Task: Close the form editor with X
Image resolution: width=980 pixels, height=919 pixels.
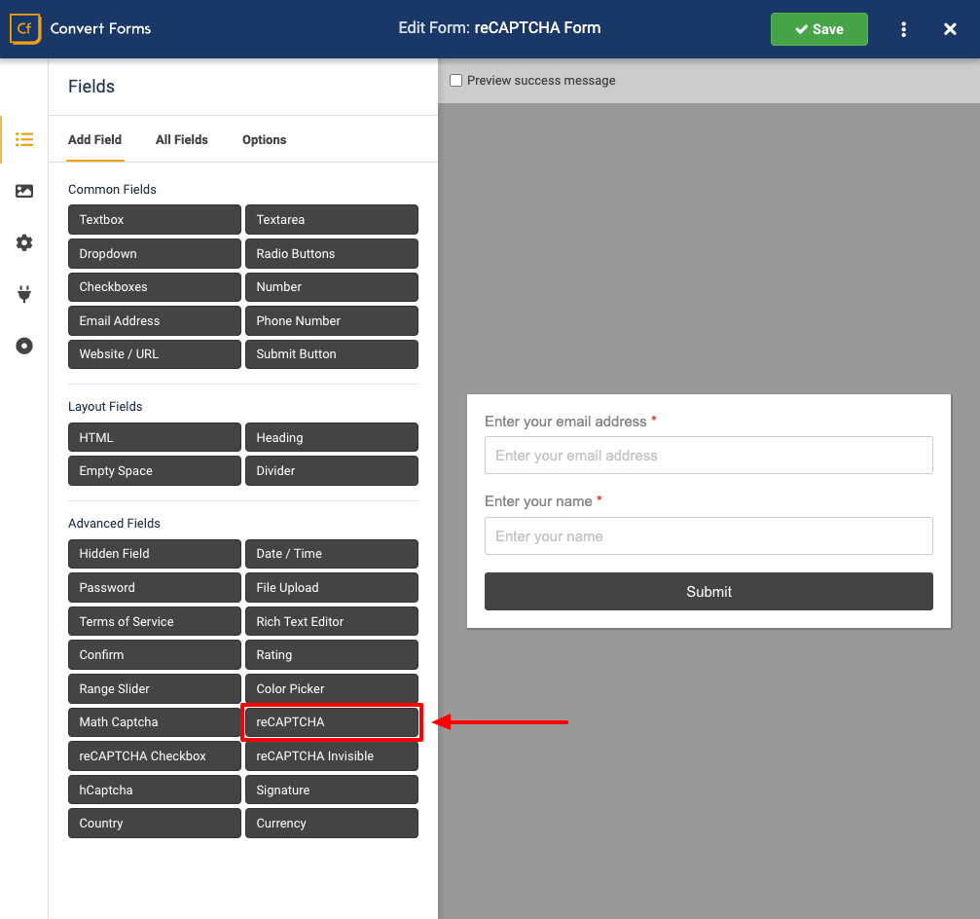Action: [950, 29]
